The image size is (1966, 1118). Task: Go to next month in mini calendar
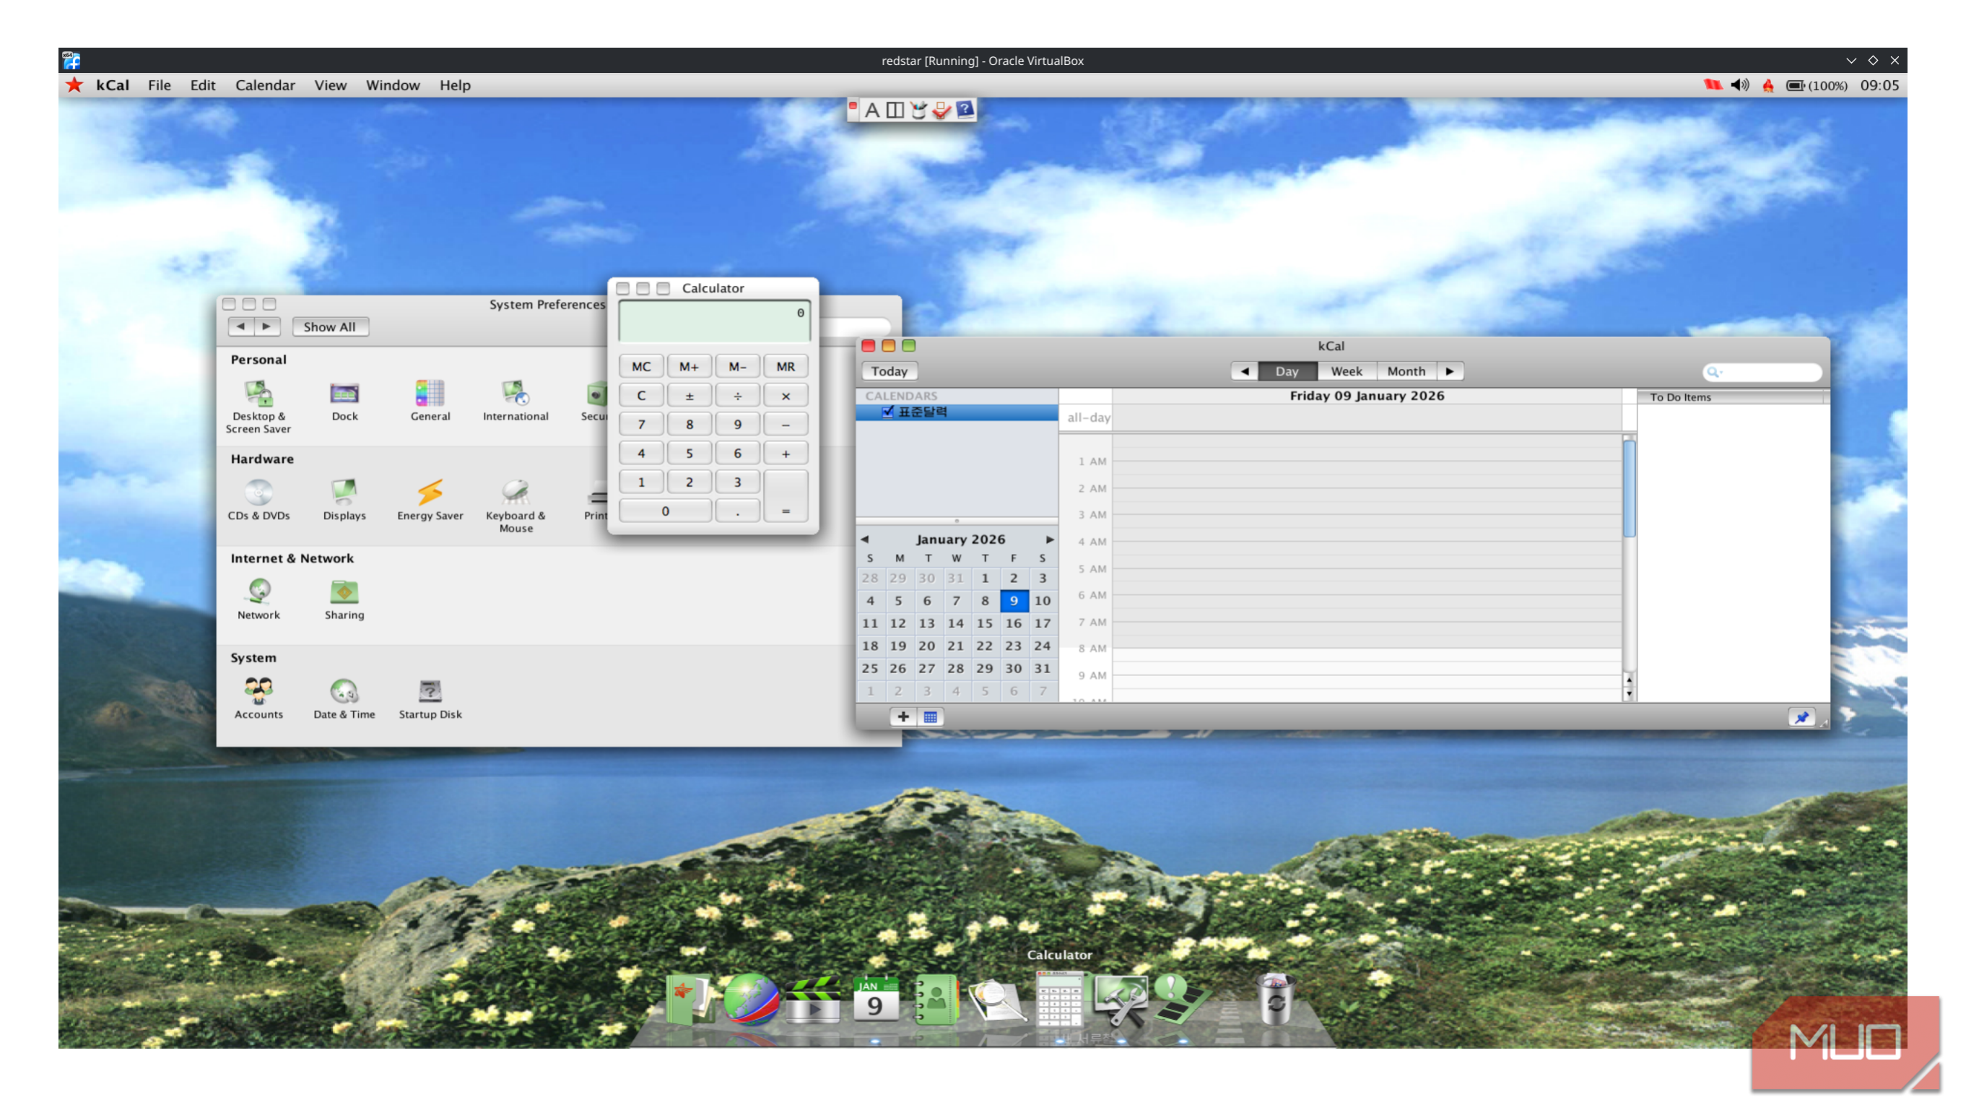pos(1049,539)
